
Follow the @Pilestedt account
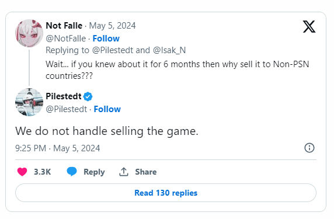(107, 109)
